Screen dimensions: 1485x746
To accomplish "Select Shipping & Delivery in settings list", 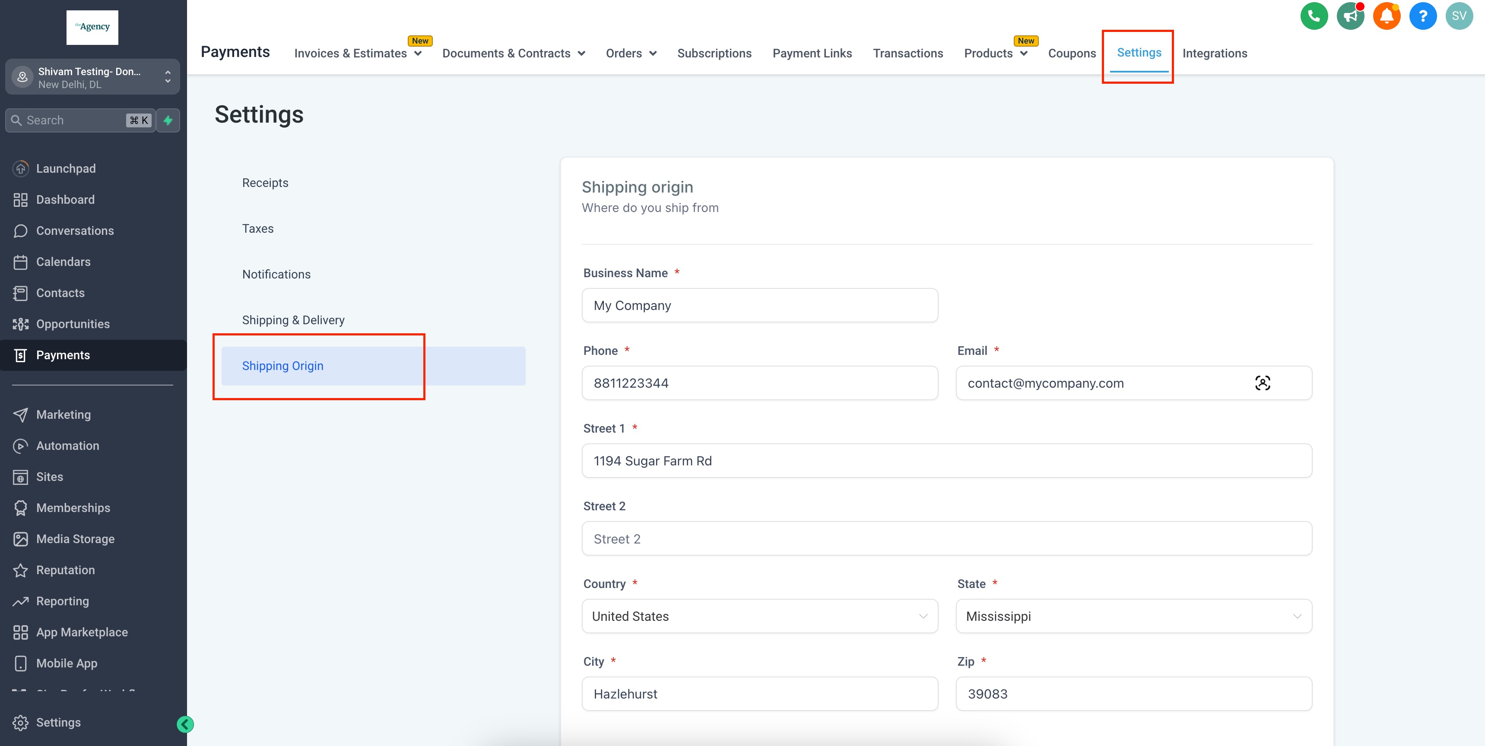I will (x=293, y=320).
